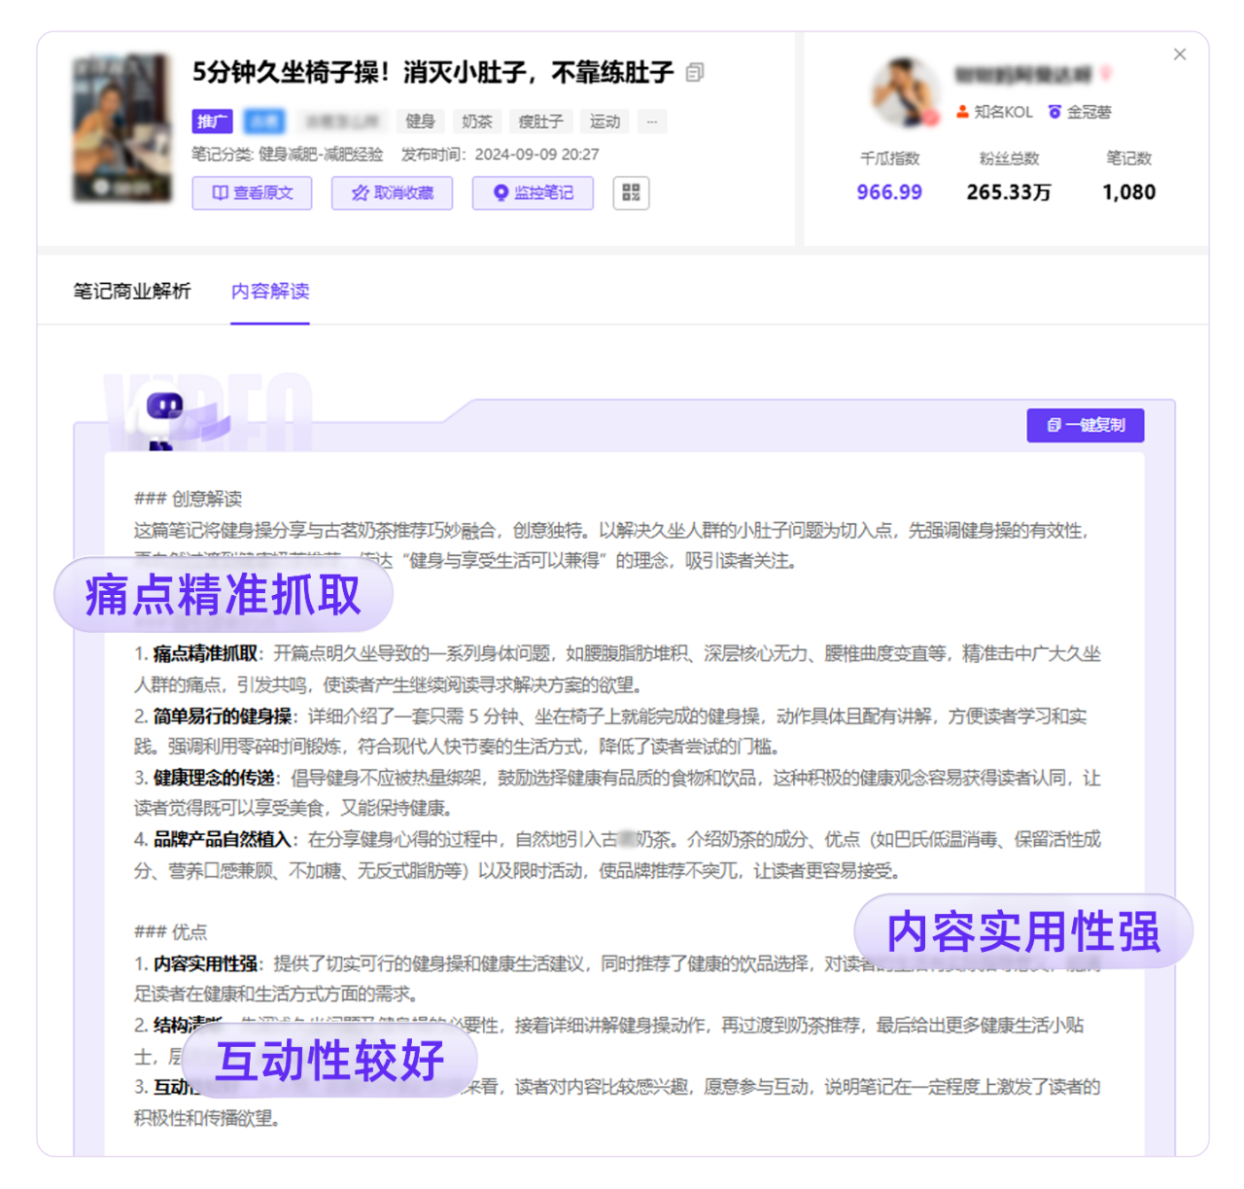Click the 千瓜指数 value 966.99
This screenshot has width=1244, height=1189.
pos(888,192)
